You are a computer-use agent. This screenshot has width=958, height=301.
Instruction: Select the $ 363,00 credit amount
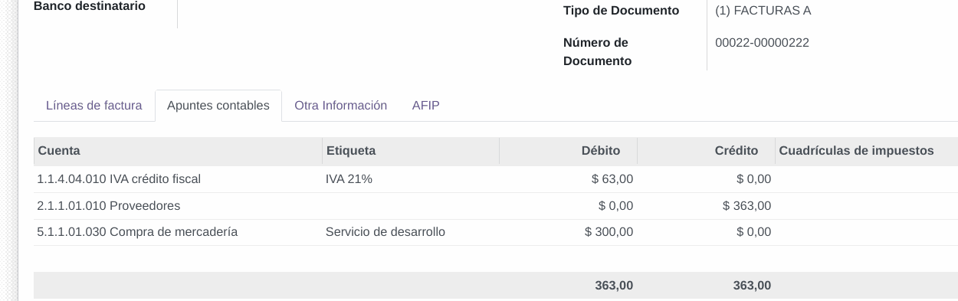(x=746, y=206)
